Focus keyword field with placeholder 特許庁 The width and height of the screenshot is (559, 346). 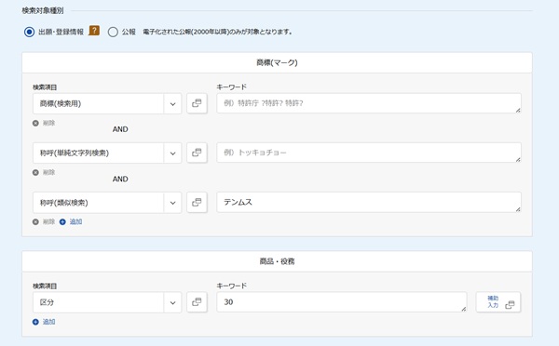[x=369, y=103]
